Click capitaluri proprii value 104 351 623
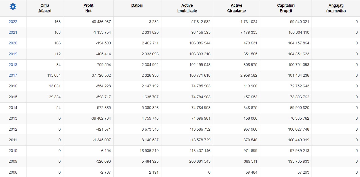 pyautogui.click(x=299, y=54)
